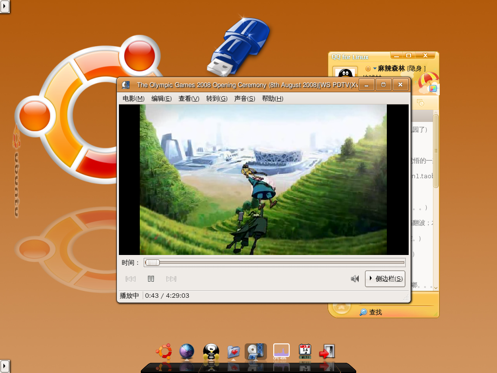Click the movie player title bar icon
Screen dimensions: 497x373
126,85
